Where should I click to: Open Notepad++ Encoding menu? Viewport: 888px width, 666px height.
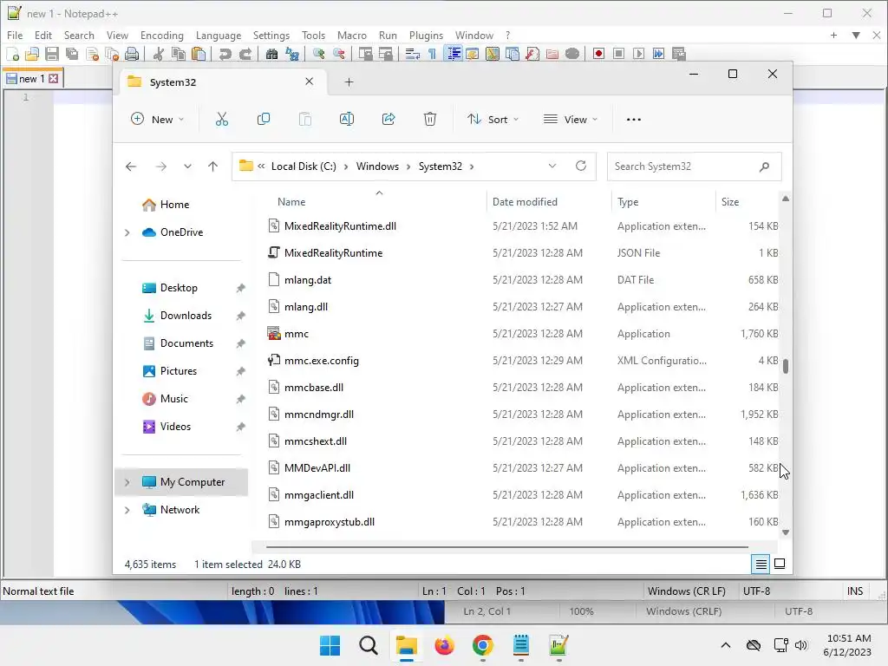click(162, 35)
